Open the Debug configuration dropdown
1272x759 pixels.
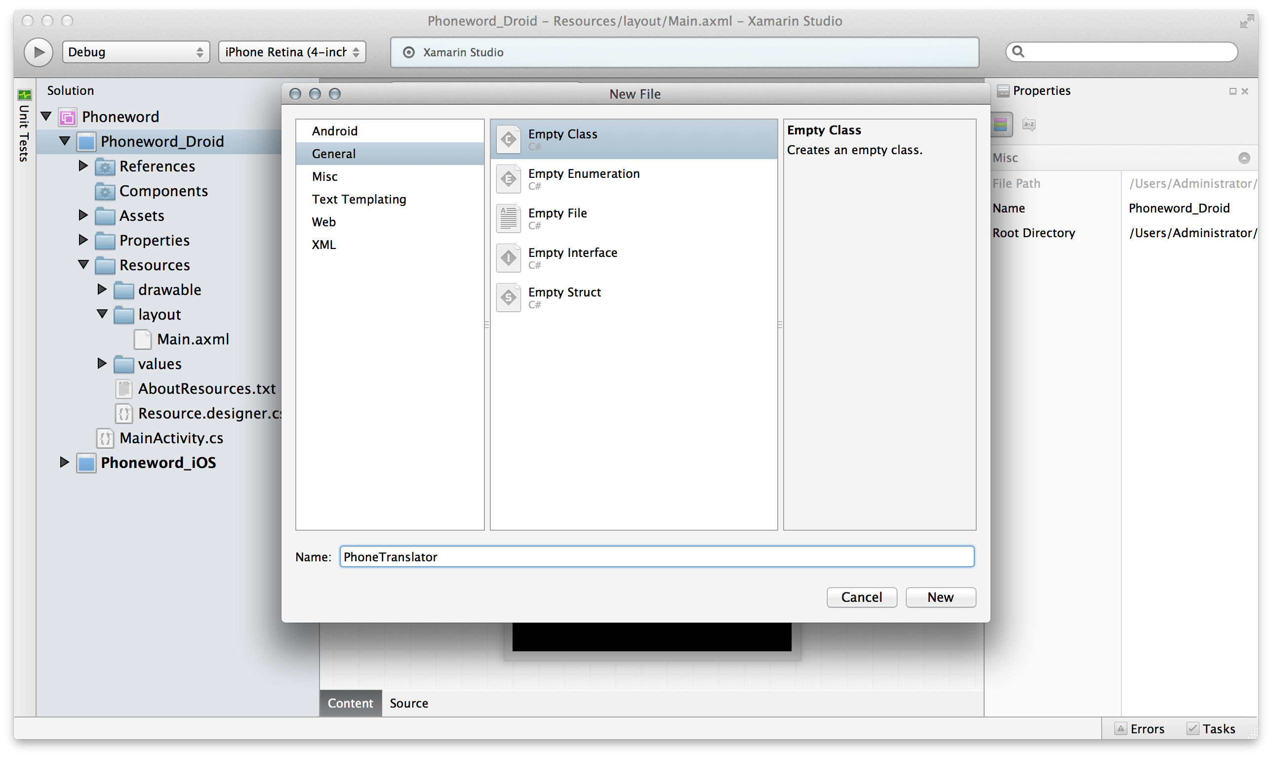pos(136,52)
